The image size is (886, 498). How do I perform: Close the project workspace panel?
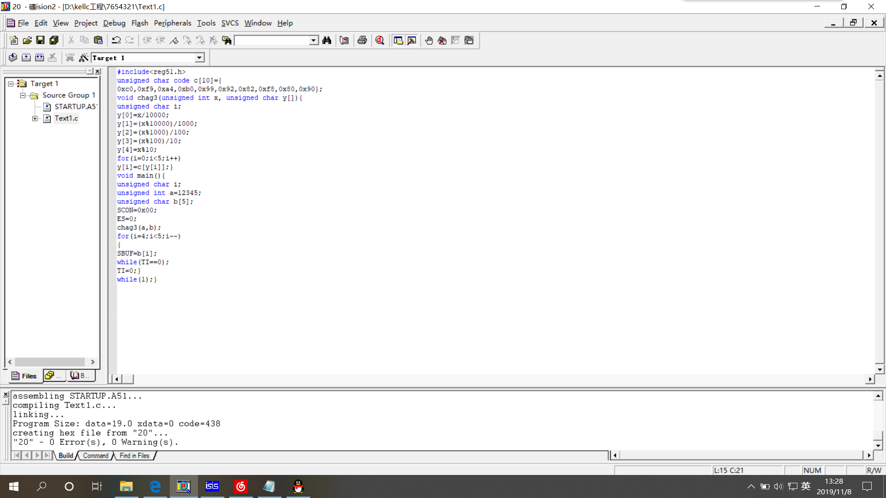(x=98, y=71)
